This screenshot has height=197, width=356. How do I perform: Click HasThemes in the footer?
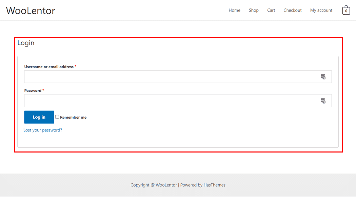[x=214, y=185]
